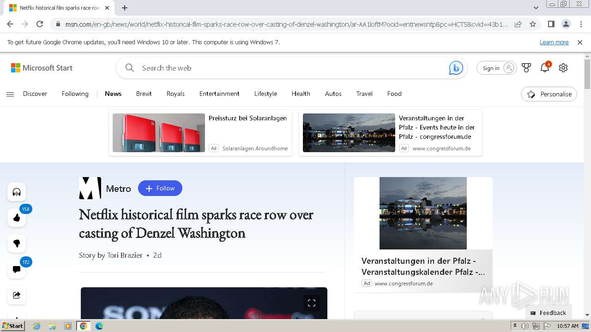Open Microsoft Edge from taskbar

(99, 326)
